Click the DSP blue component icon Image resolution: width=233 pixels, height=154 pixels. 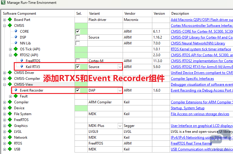16,37
